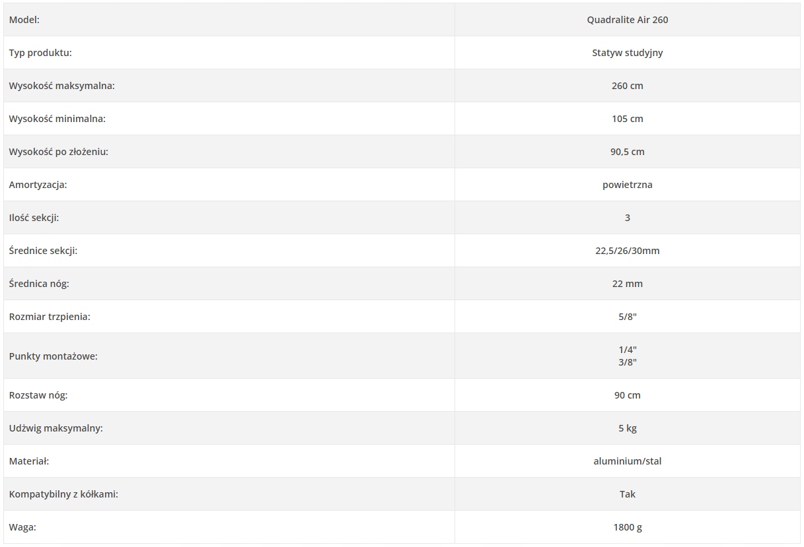
Task: Select the "Ilość sekcji:" label
Action: pos(38,218)
